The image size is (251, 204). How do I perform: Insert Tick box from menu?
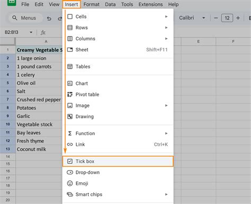coord(118,161)
